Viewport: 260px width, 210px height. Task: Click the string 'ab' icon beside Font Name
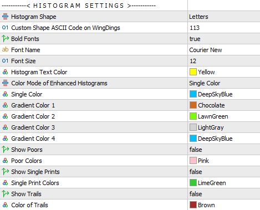pos(5,49)
